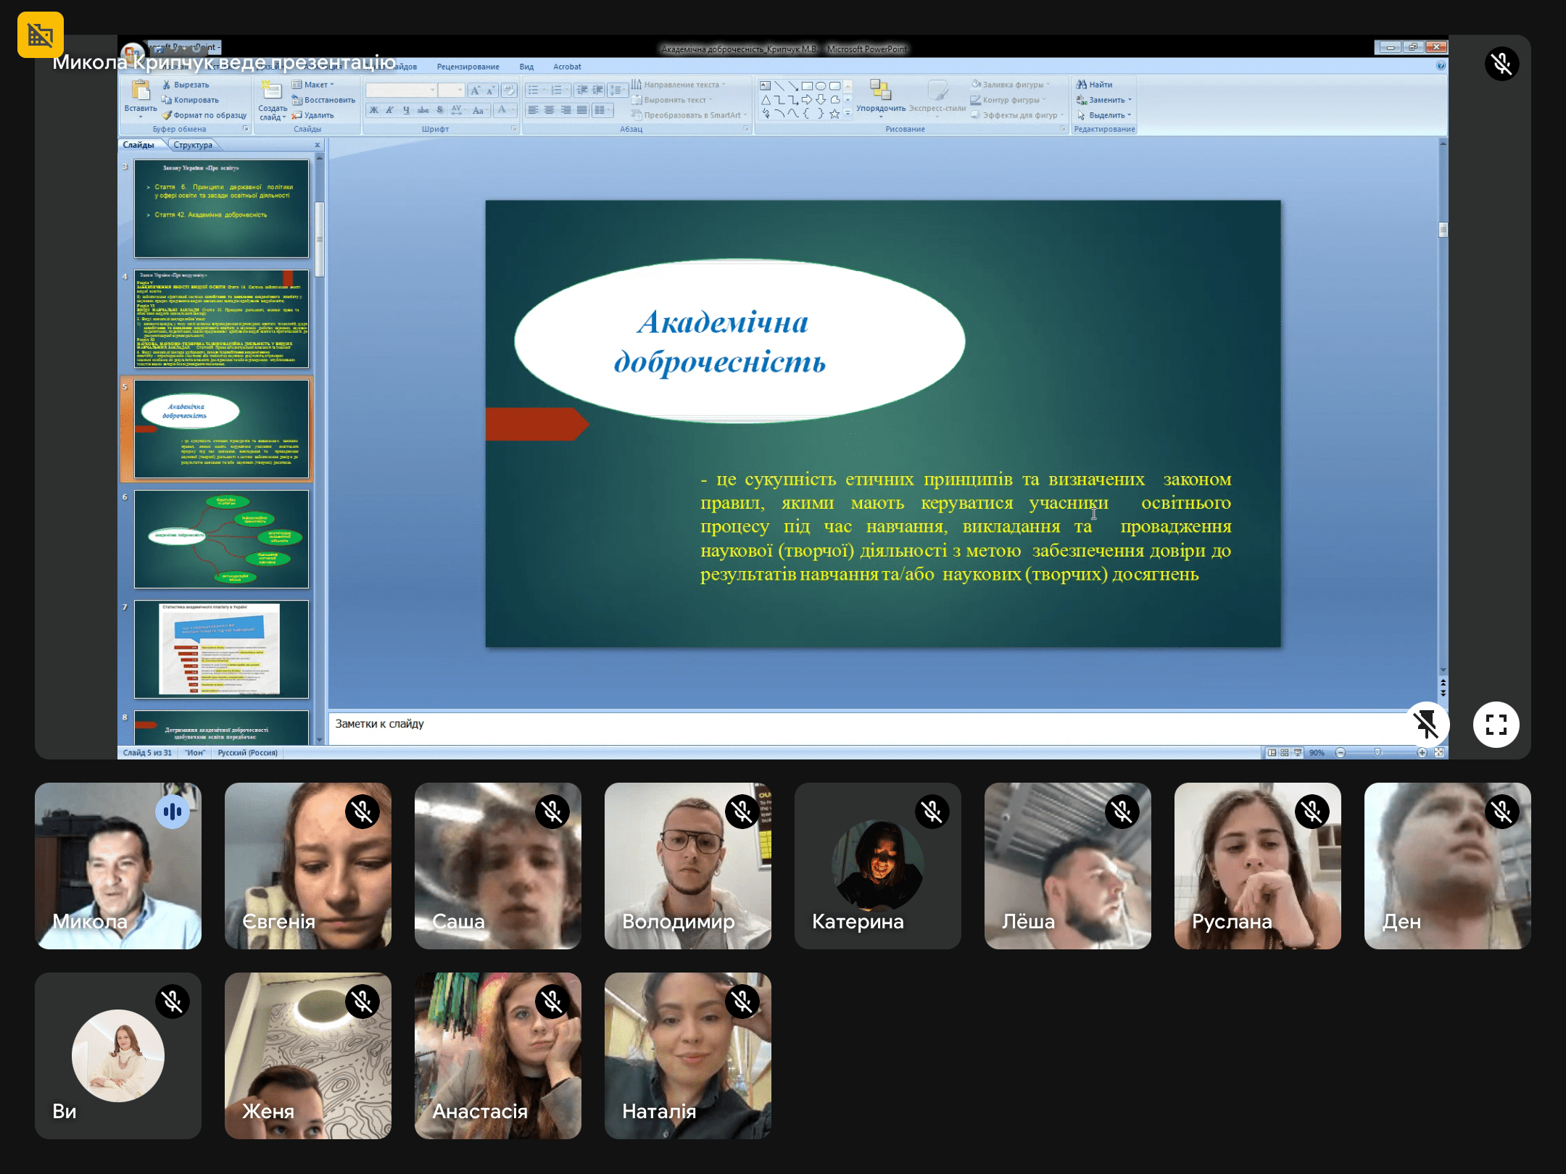
Task: Select the star shape in shapes gallery
Action: tap(834, 114)
